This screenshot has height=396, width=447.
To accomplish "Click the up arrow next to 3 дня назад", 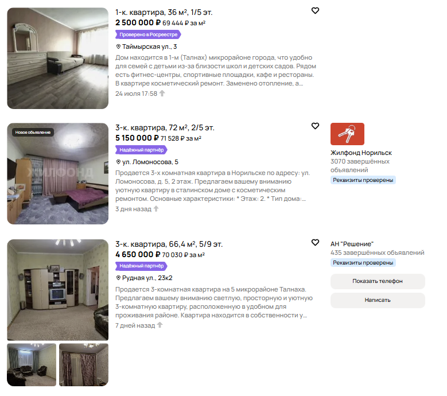I will 156,209.
